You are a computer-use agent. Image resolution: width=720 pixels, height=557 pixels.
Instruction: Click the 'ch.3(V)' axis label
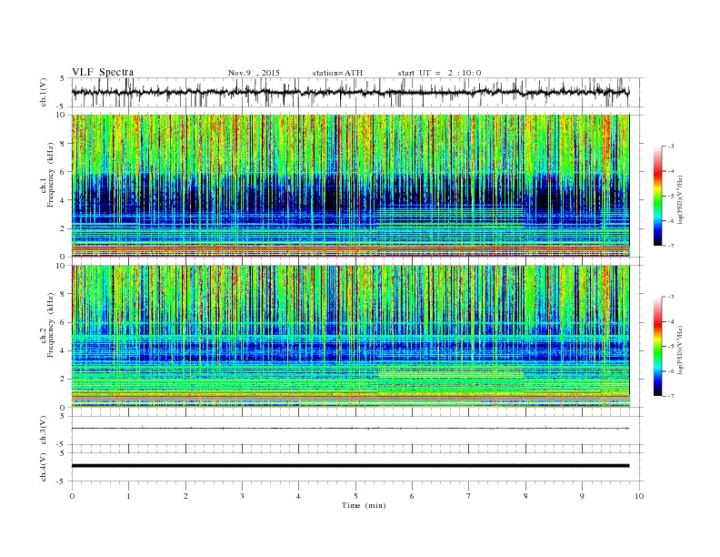(44, 430)
